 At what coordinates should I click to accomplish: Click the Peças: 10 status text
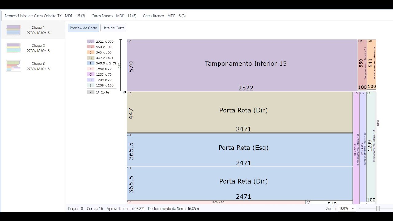pos(76,209)
